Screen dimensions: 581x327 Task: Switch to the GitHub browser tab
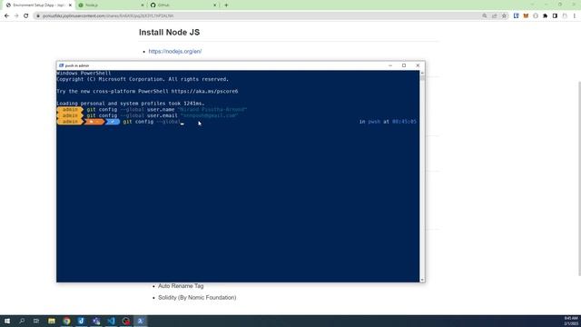click(183, 5)
